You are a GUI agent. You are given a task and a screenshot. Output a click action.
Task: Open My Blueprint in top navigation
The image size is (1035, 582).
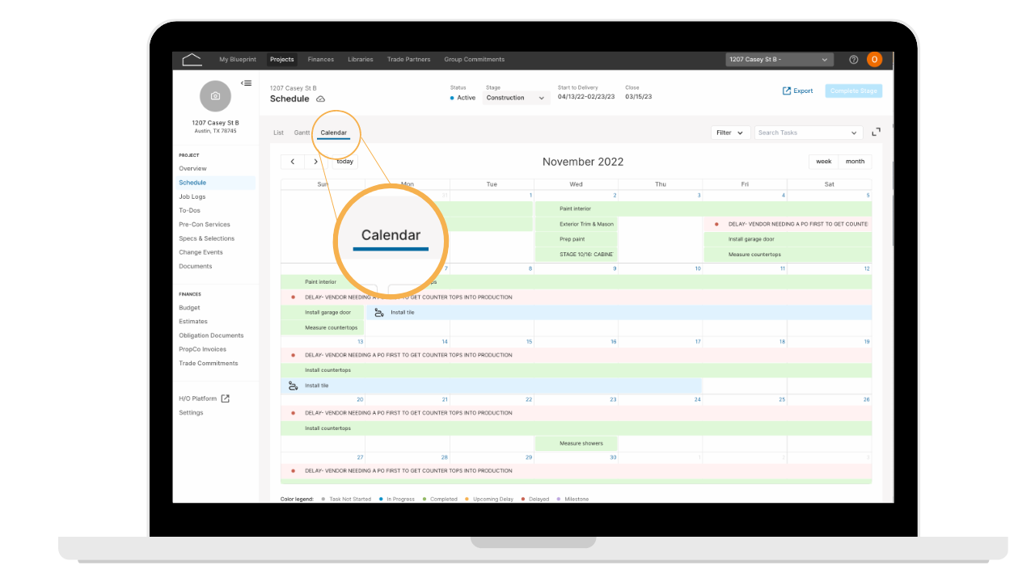(238, 60)
